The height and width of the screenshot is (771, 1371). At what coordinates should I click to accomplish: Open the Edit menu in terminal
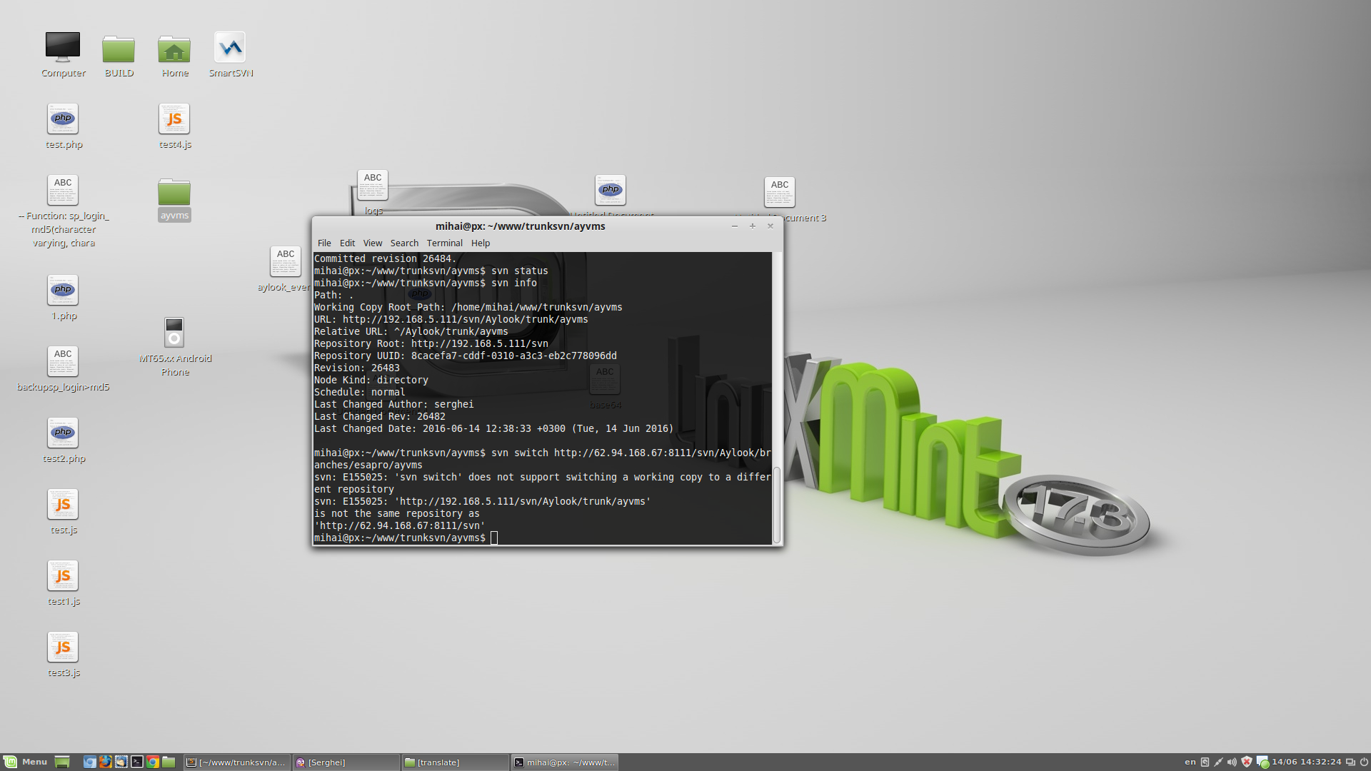click(347, 243)
